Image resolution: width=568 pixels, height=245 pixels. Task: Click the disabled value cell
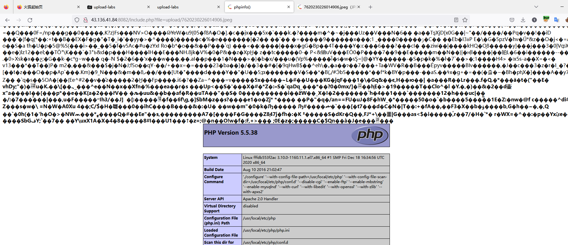[315, 208]
